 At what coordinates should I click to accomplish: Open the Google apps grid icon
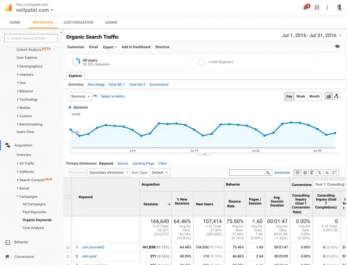coord(317,7)
